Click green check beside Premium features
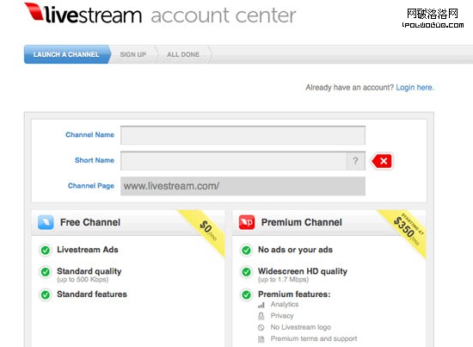473x347 pixels. tap(246, 294)
